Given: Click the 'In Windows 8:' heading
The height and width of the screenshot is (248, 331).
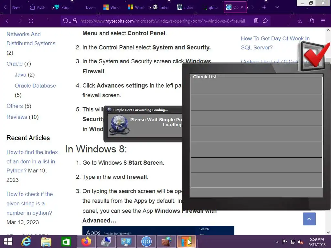Looking at the screenshot, I should (x=96, y=149).
